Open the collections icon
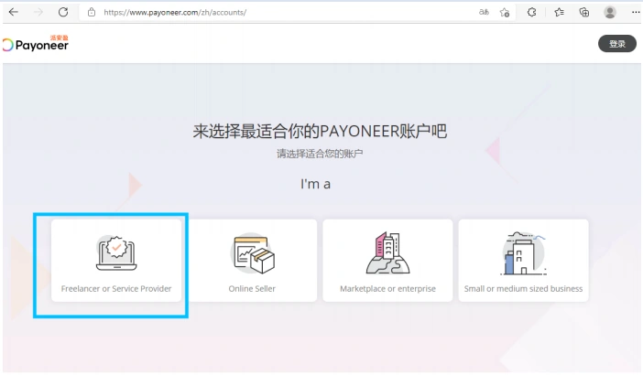 tap(584, 12)
